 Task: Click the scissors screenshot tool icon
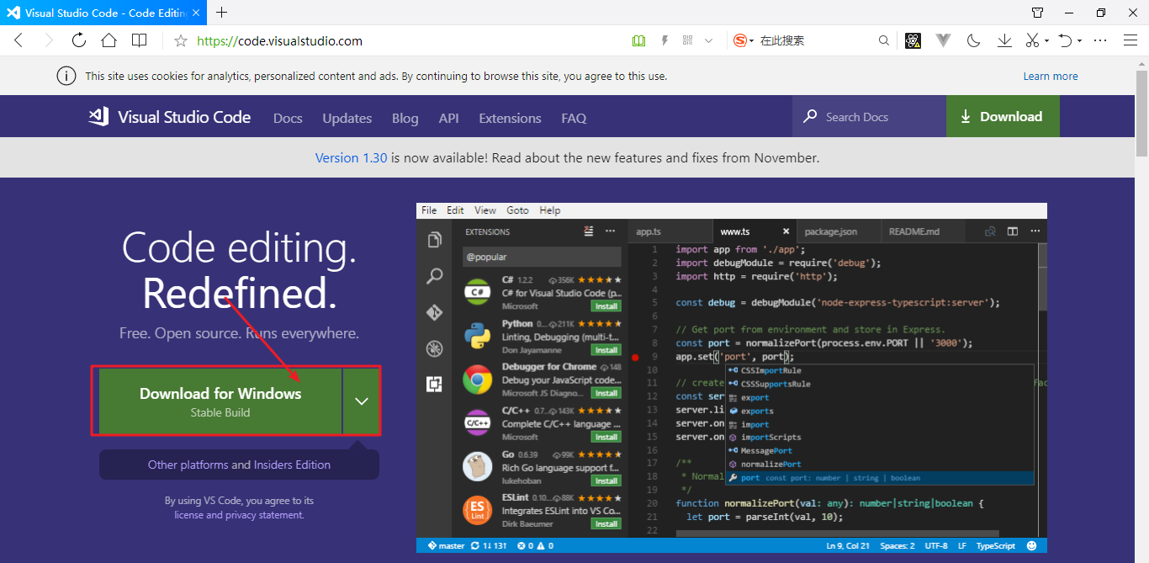click(1032, 40)
